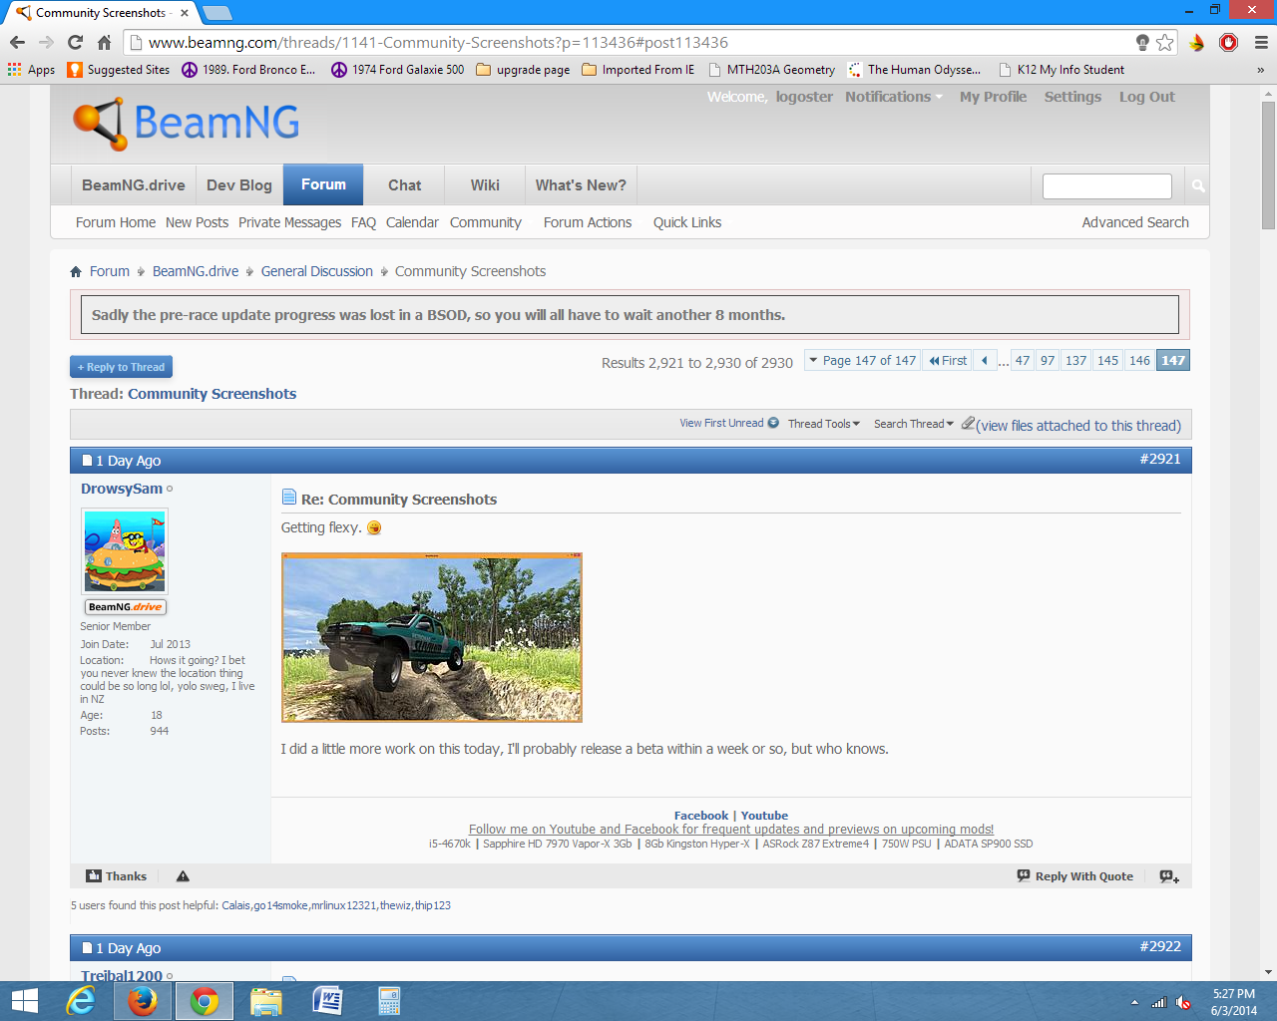Open the General Discussion breadcrumb link
This screenshot has height=1021, width=1277.
click(316, 271)
